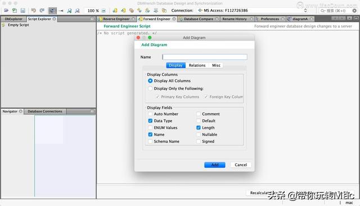Click the open project folder icon

(x=6, y=11)
